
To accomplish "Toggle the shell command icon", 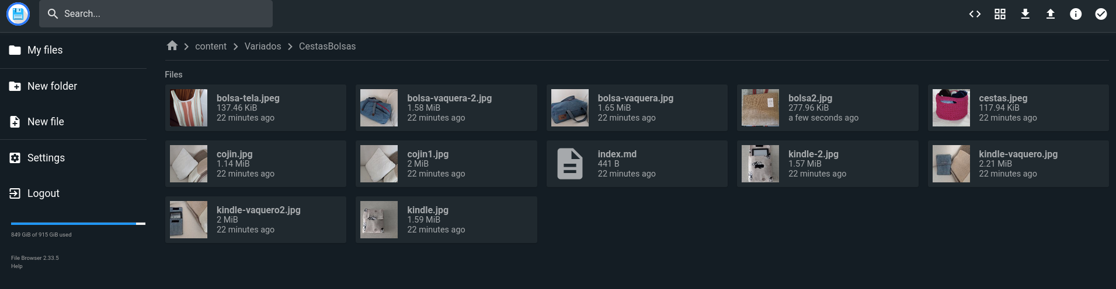I will 975,14.
